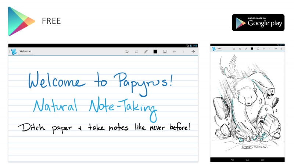Click the polar bear sketch drawing
This screenshot has height=165, width=294.
(247, 102)
